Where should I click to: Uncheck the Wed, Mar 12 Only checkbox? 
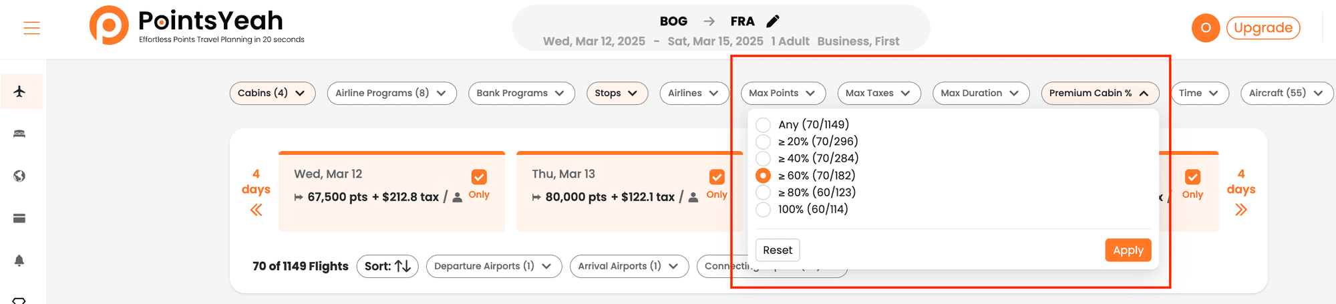click(479, 177)
